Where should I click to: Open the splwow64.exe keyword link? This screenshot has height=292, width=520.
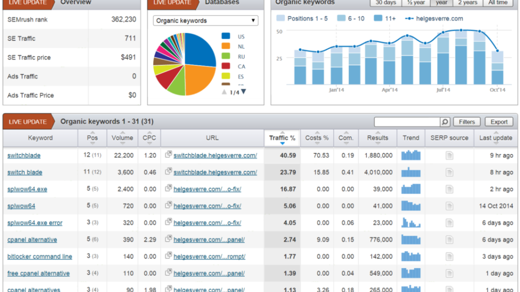tap(27, 189)
